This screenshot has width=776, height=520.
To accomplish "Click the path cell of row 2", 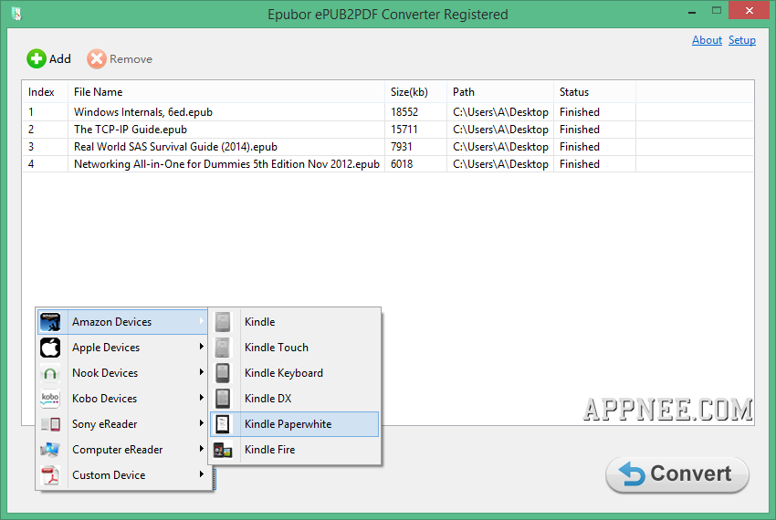I will click(x=500, y=130).
